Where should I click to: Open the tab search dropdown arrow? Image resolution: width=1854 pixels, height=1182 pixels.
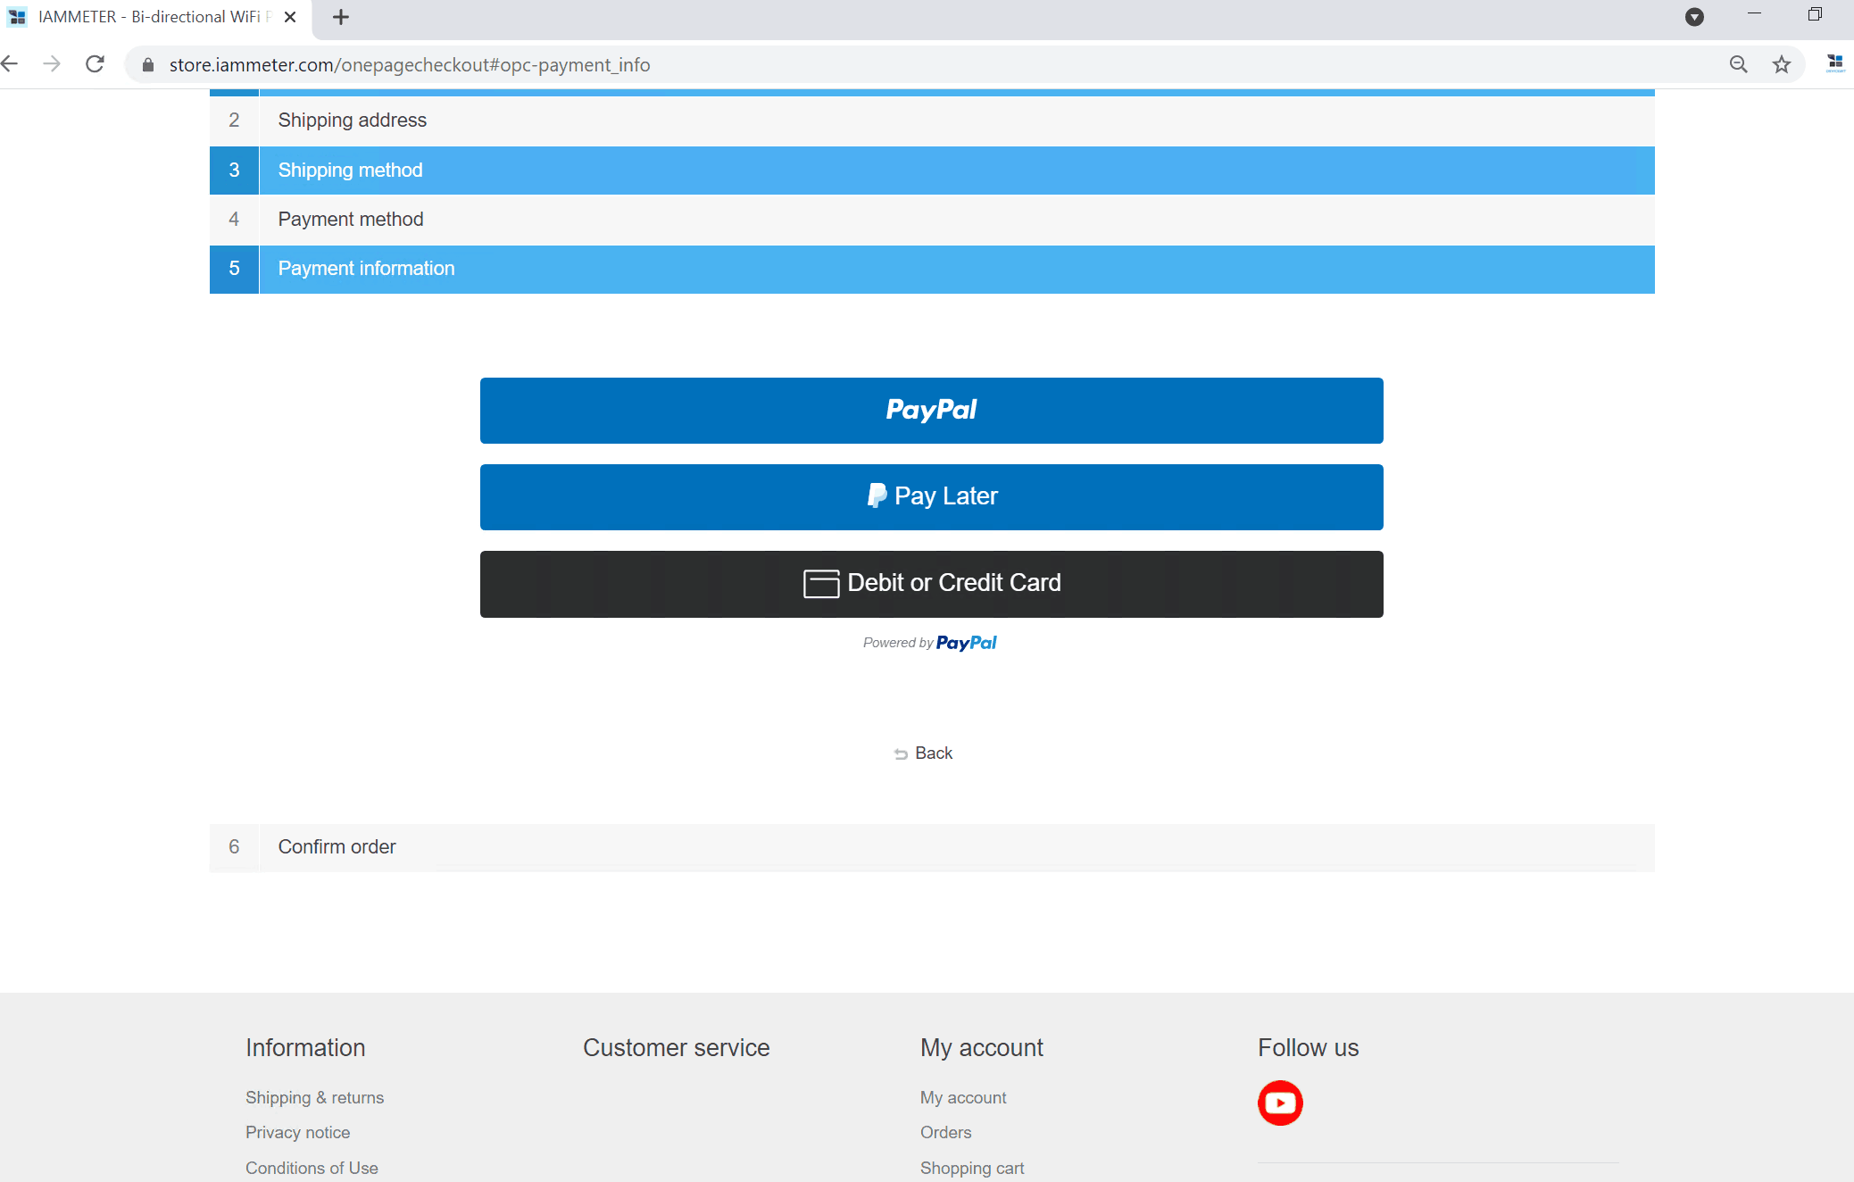[x=1693, y=17]
